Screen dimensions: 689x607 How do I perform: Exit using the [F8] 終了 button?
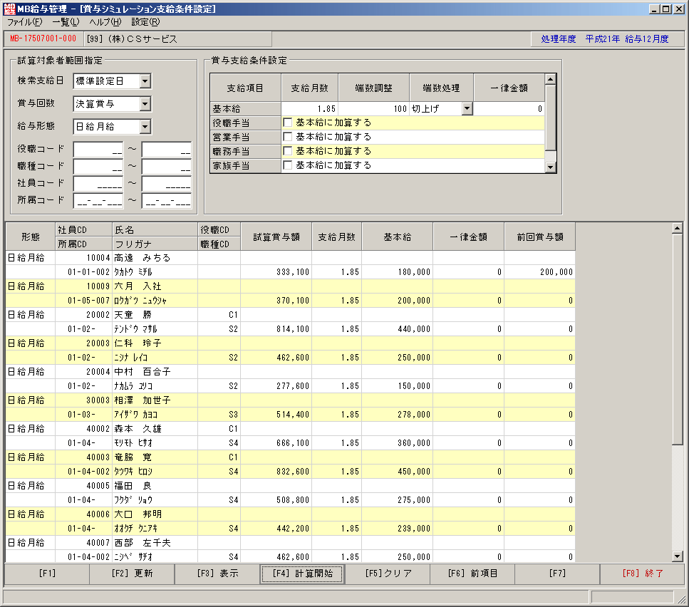coord(643,574)
